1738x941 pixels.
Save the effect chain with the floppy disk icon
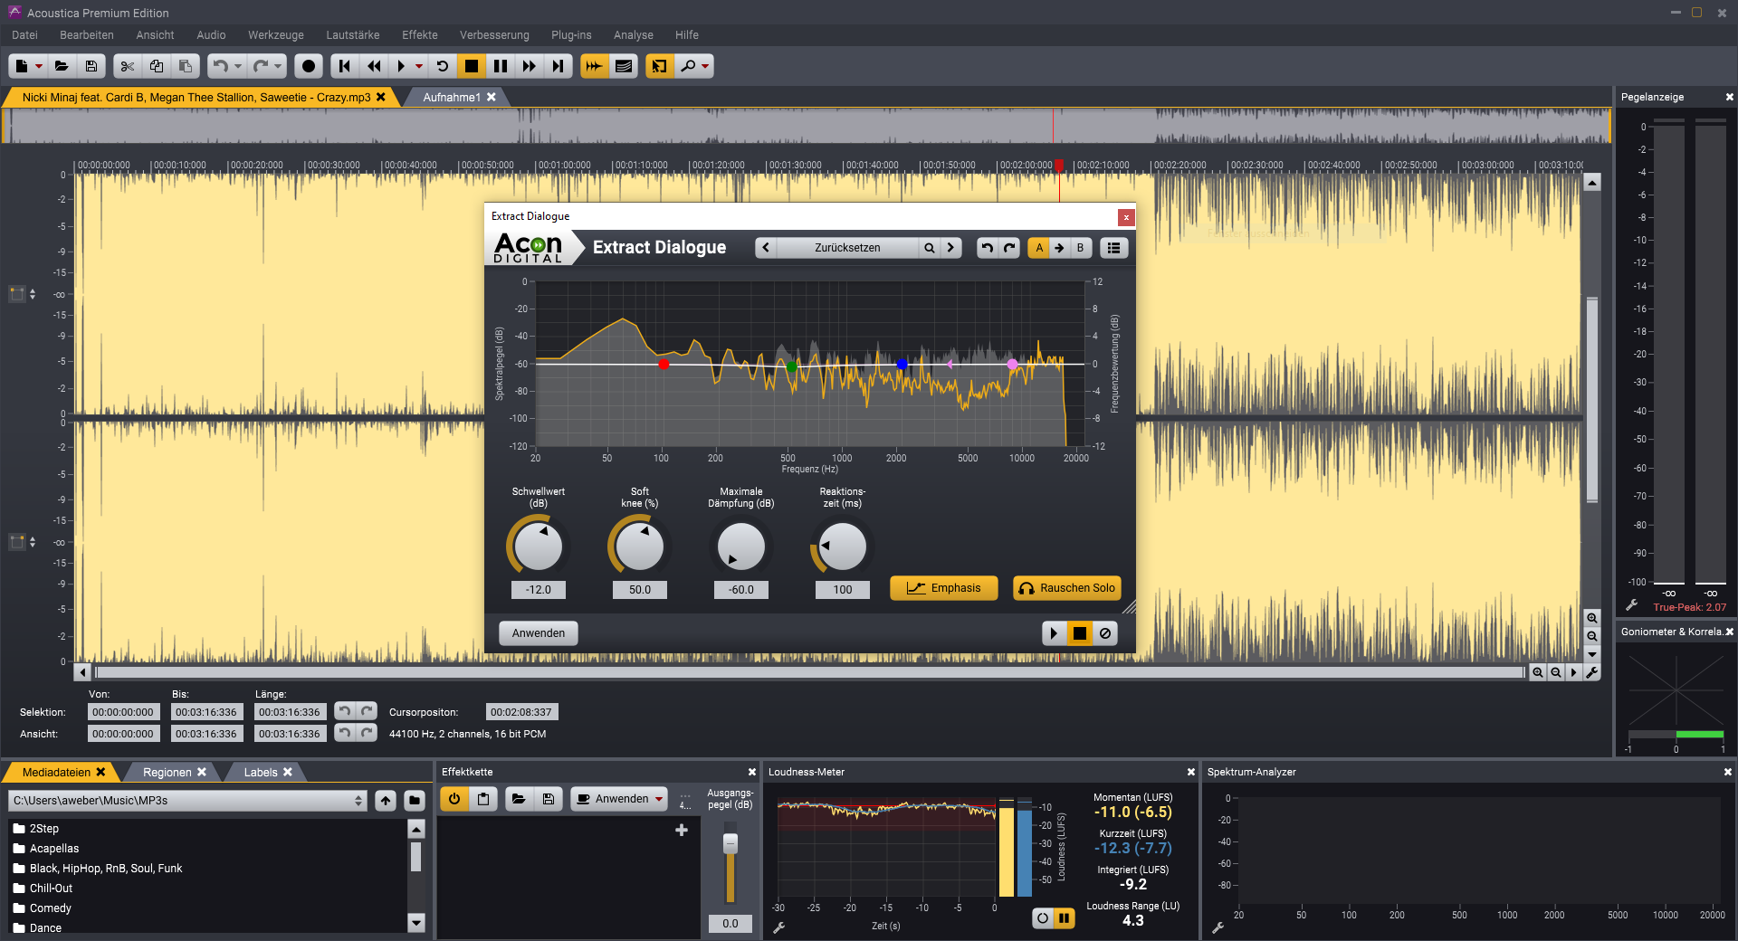tap(549, 799)
